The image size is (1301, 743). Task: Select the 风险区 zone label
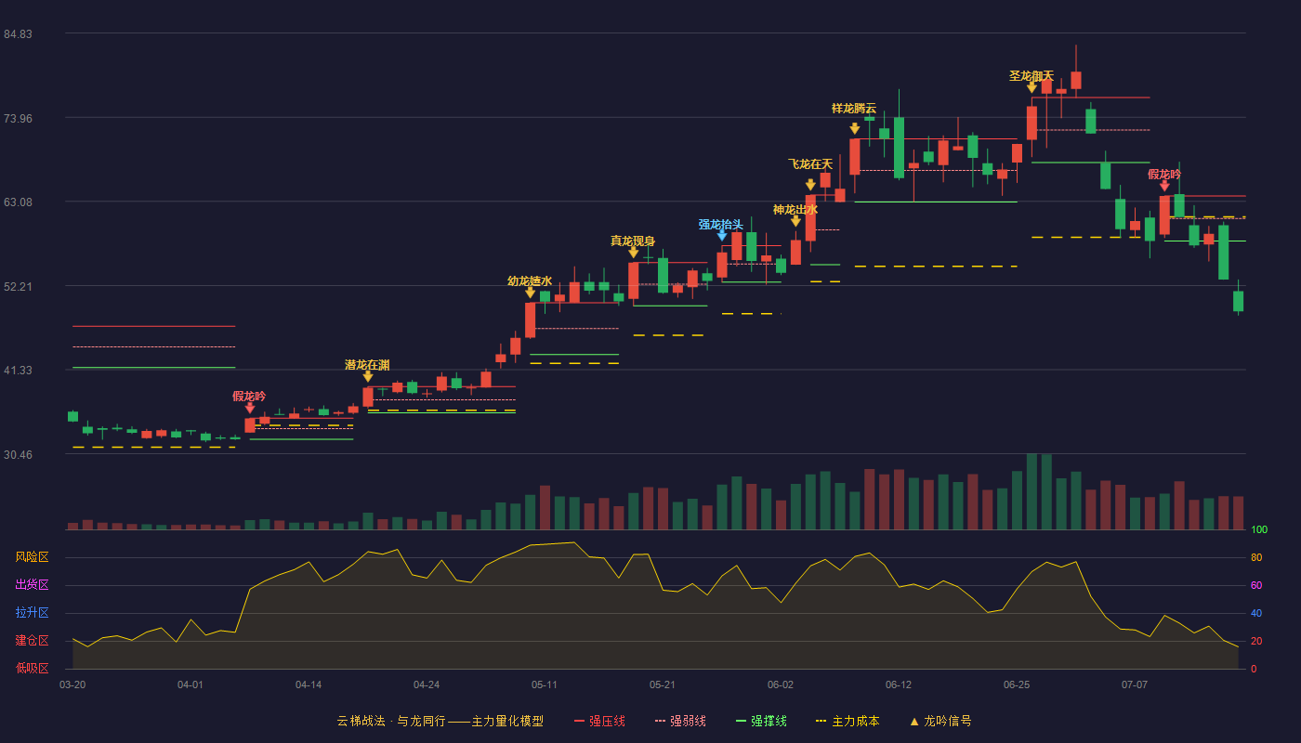click(33, 557)
